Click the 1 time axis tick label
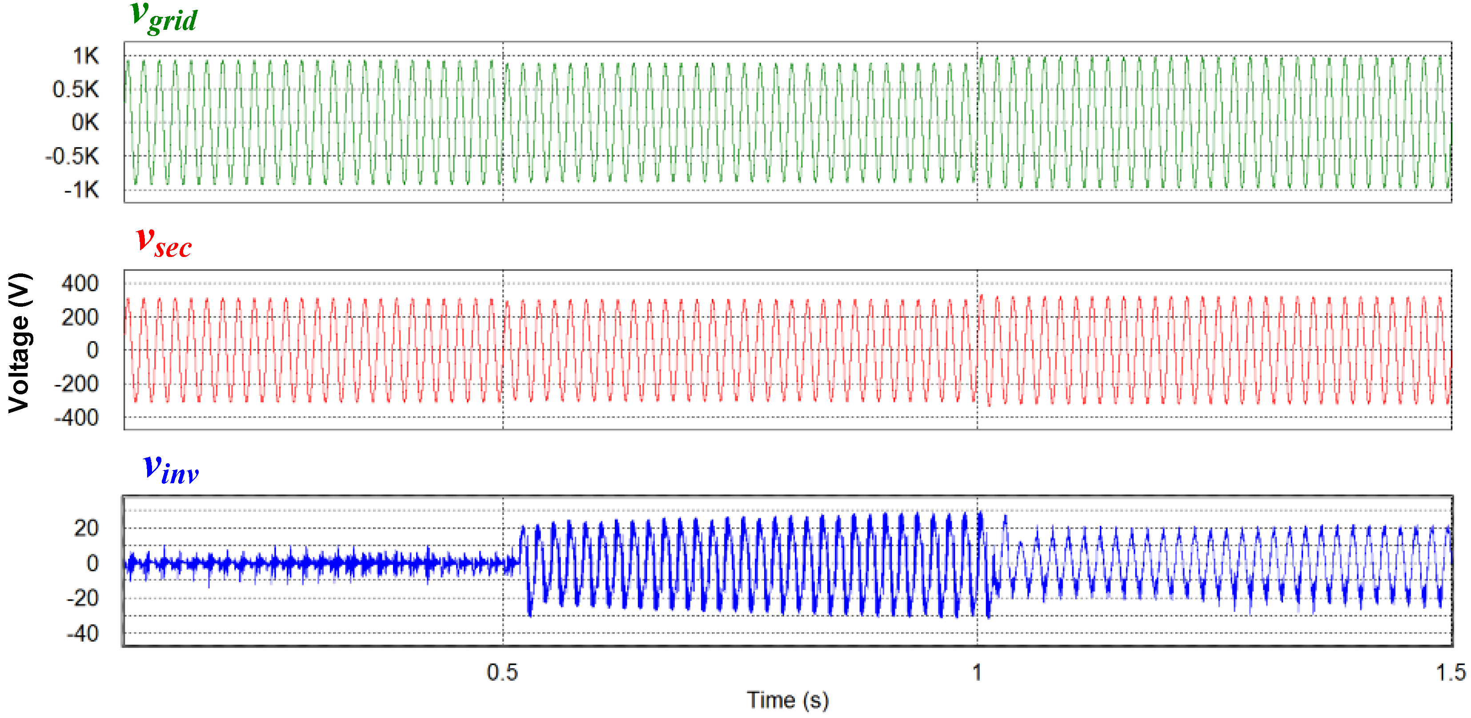This screenshot has height=718, width=1471. click(977, 672)
